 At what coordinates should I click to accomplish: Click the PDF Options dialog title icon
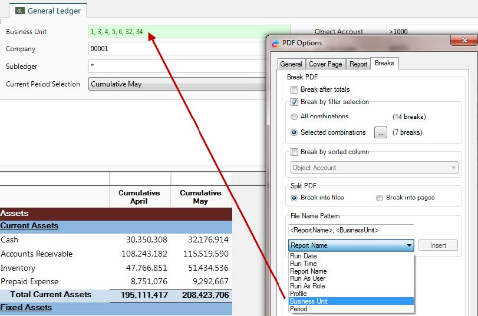274,43
